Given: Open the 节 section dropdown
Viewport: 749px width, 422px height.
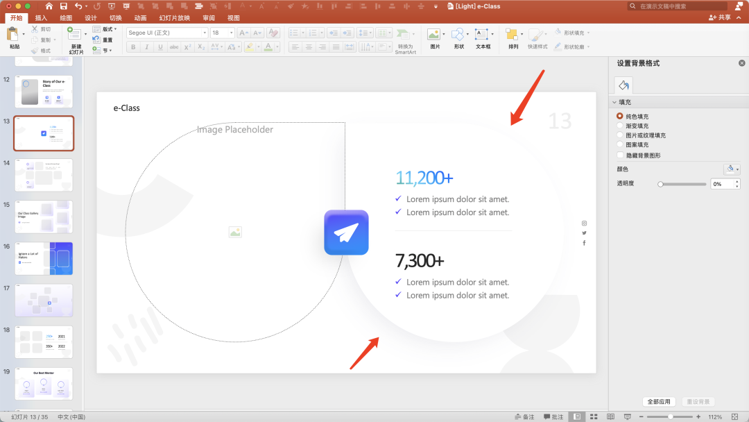Looking at the screenshot, I should 102,50.
